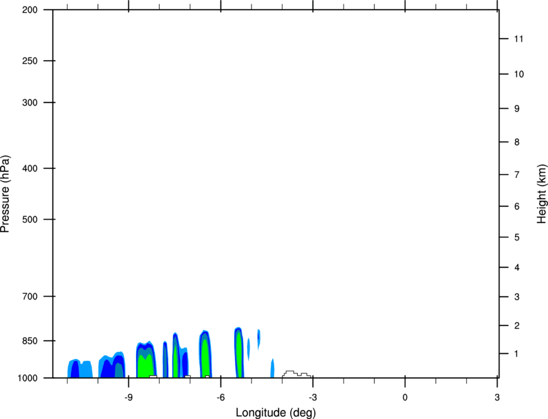Click the 5 km height label

(517, 237)
